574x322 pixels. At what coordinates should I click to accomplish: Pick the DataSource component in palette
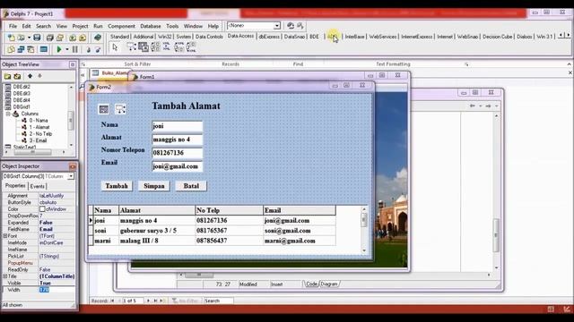point(131,47)
